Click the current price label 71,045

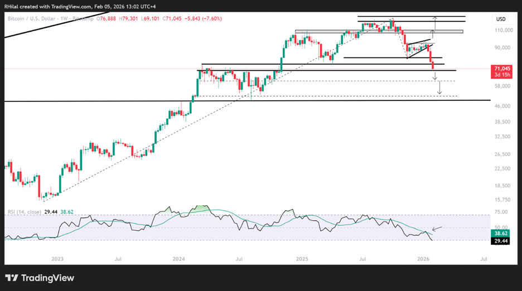point(502,69)
